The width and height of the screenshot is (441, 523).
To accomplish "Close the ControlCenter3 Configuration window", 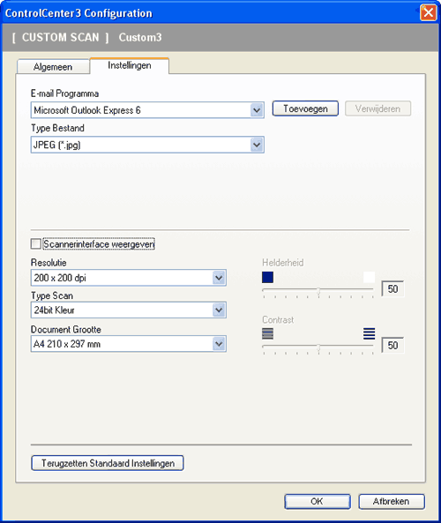I will pyautogui.click(x=429, y=12).
